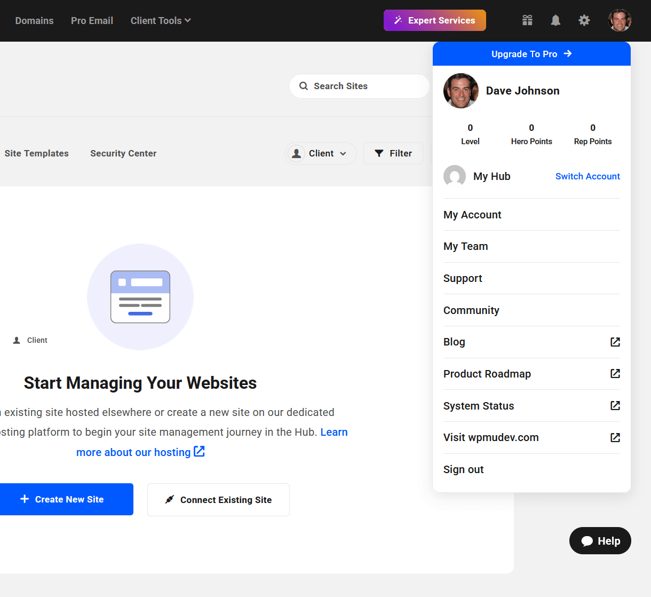Click the search magnifier in Search Sites
The height and width of the screenshot is (597, 651).
point(304,86)
